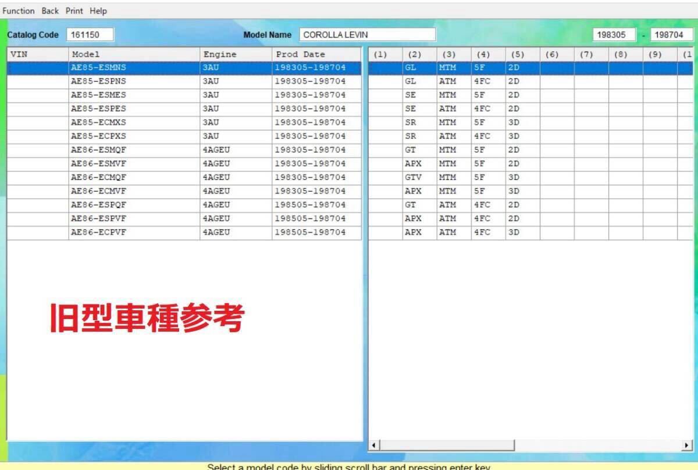Click the Model Name field
This screenshot has width=698, height=470.
(x=367, y=35)
